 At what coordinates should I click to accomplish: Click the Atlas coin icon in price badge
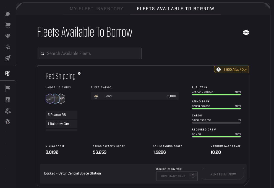[x=219, y=69]
